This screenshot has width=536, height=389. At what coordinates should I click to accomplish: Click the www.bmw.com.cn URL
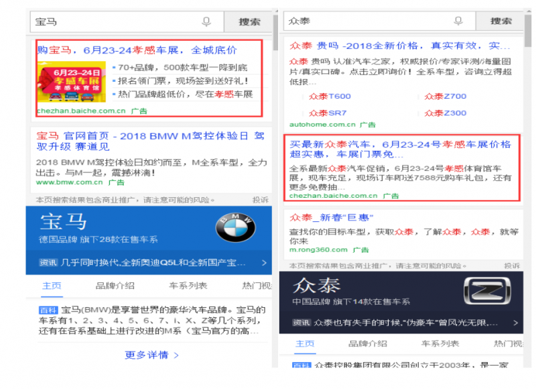(x=70, y=182)
